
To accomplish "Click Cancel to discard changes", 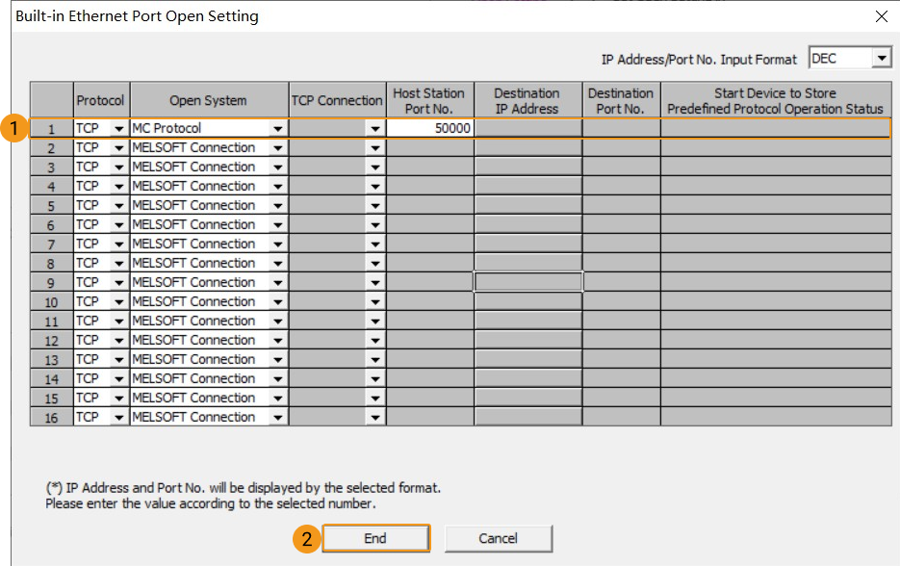I will click(x=498, y=538).
